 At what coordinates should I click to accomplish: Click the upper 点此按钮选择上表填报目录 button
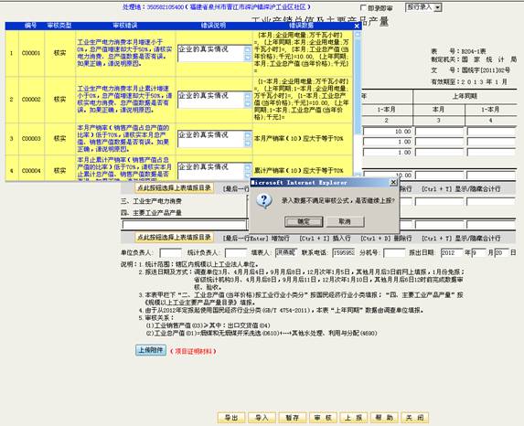(x=174, y=188)
